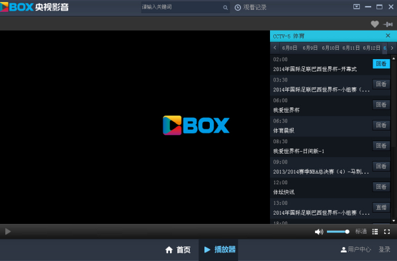Show earlier dates with left chevron
Screen dimensions: 397x261
[x=275, y=48]
